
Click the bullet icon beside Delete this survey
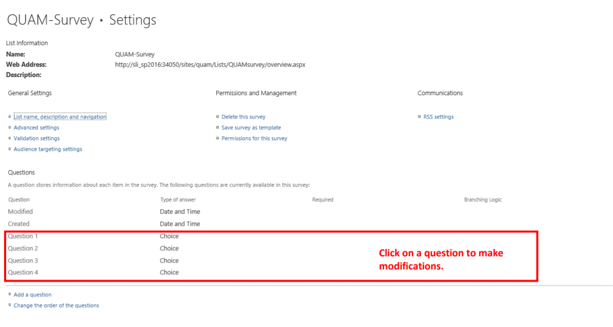tap(217, 116)
